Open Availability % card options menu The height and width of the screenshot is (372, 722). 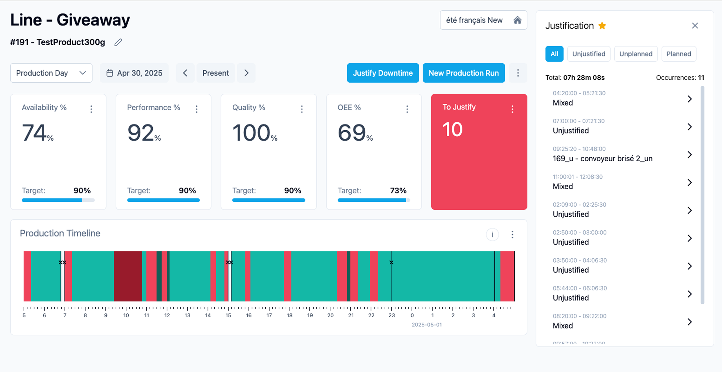[91, 109]
